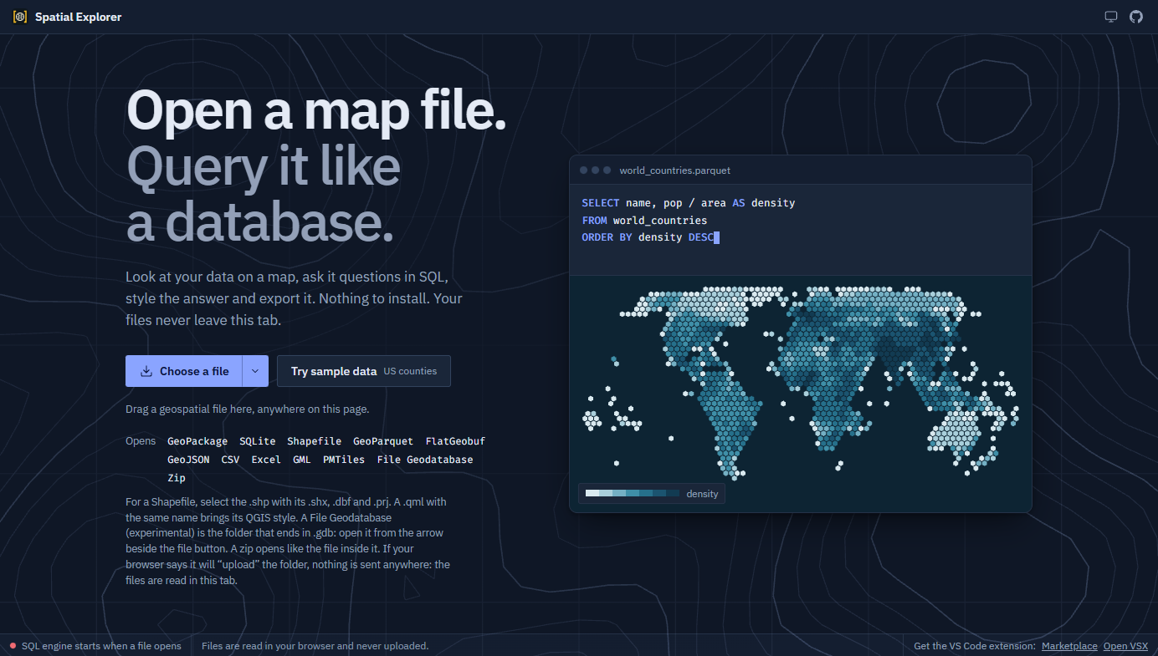Click the red SQL engine status dot
1158x656 pixels.
[x=13, y=646]
